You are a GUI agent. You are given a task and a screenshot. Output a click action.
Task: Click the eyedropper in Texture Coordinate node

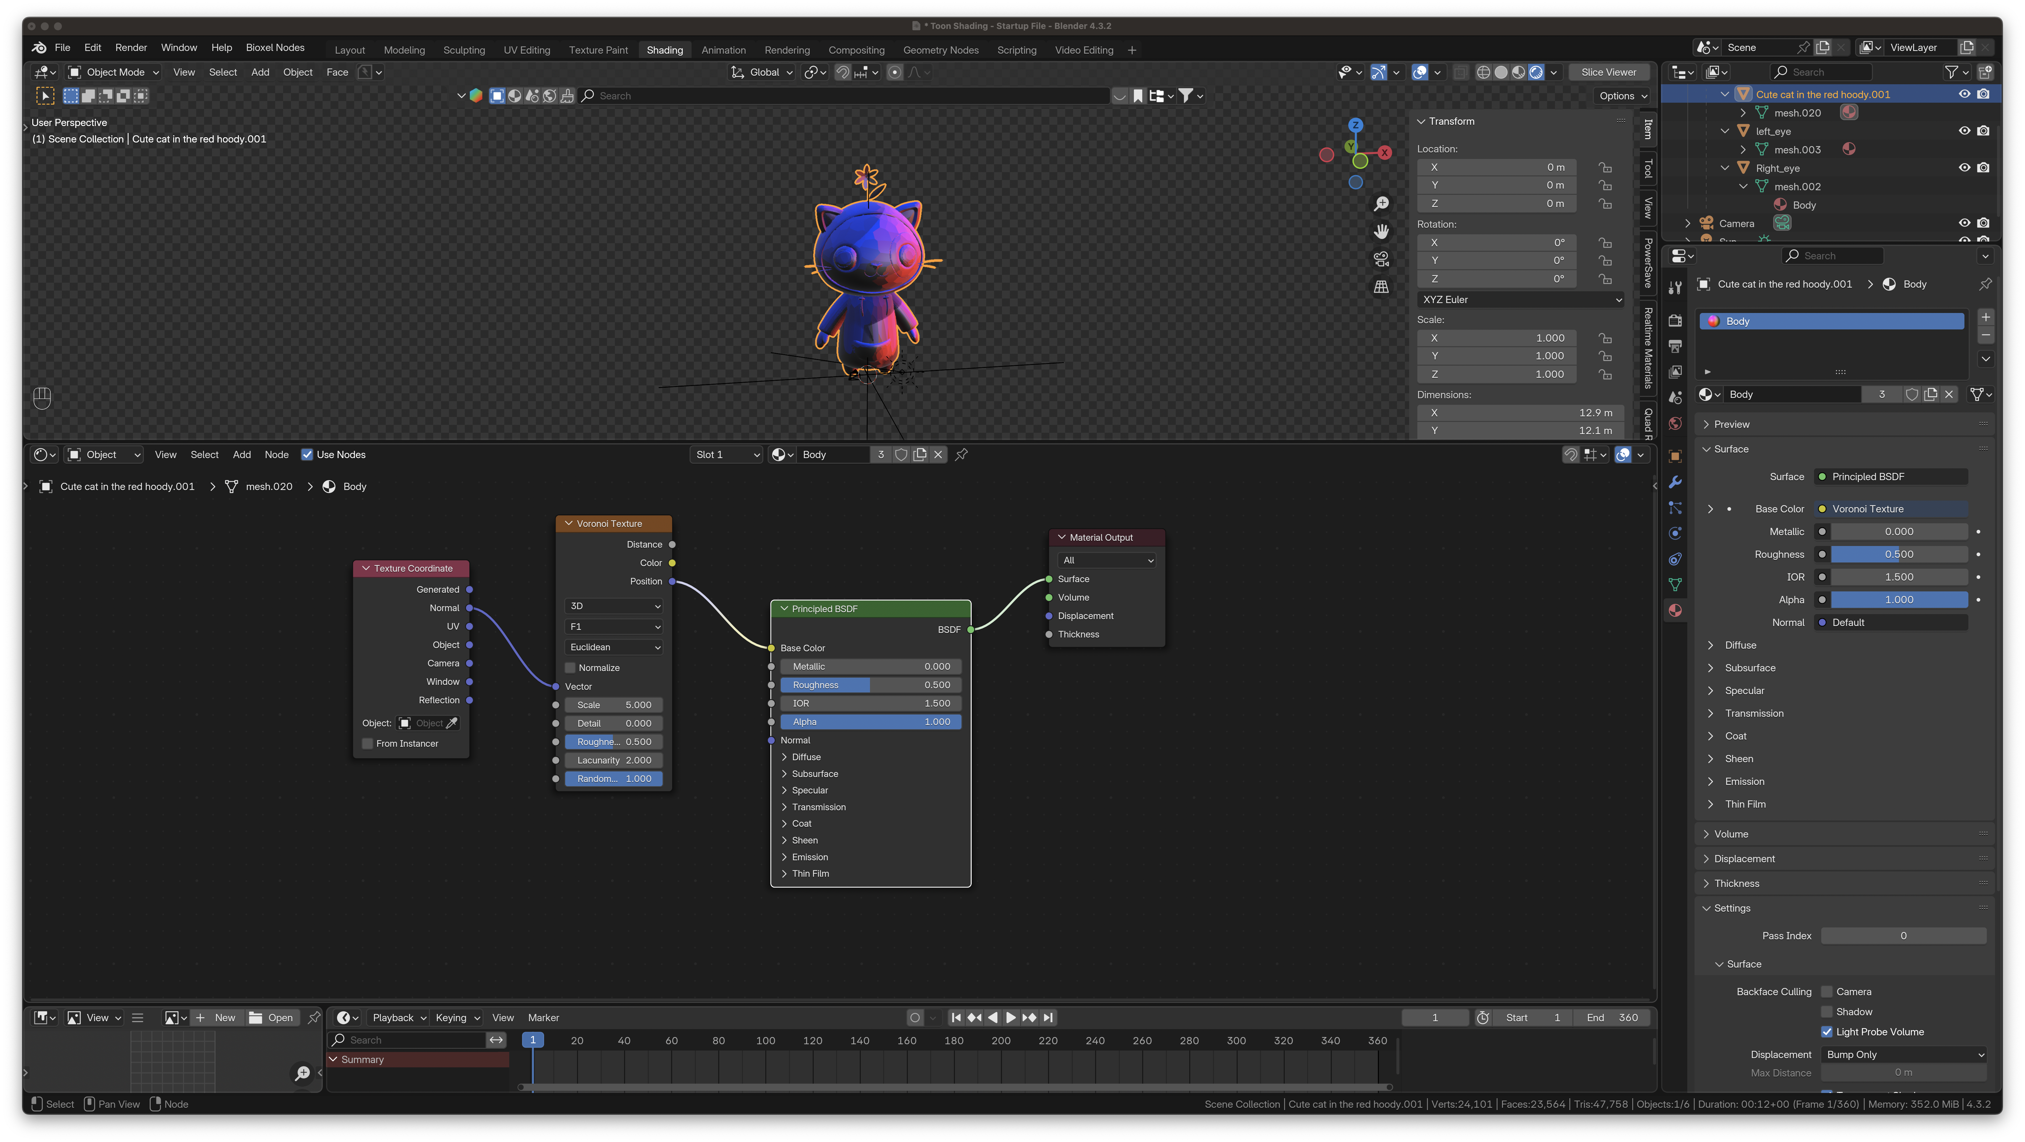click(x=452, y=723)
